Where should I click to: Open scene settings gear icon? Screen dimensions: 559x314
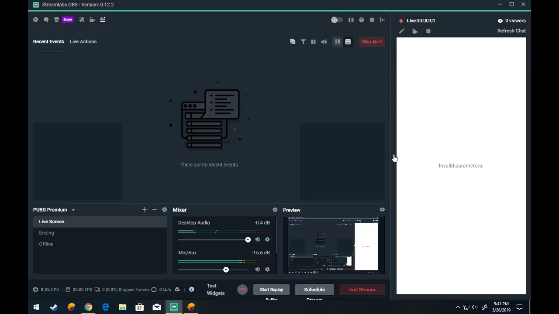click(164, 210)
